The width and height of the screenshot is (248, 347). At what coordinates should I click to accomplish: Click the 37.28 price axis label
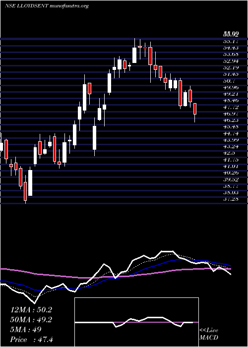click(x=231, y=199)
